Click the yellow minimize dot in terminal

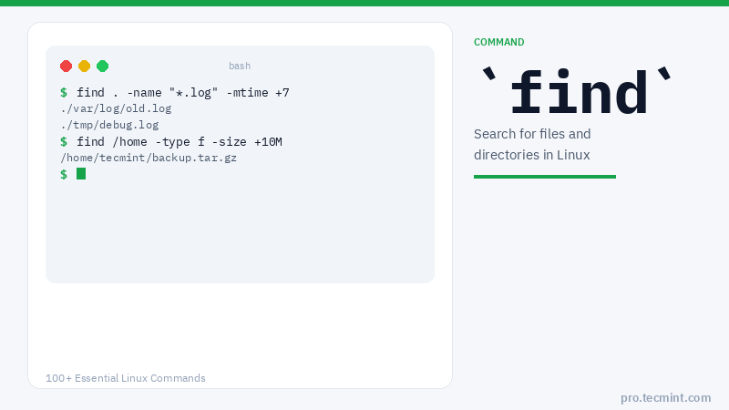[84, 66]
